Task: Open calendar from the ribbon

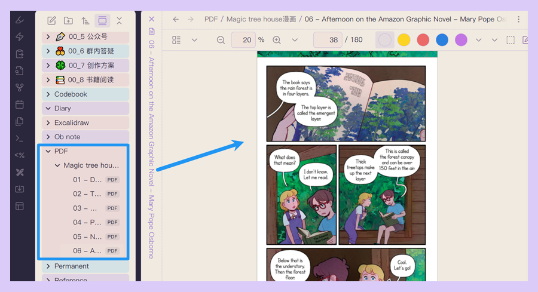Action: (x=20, y=104)
